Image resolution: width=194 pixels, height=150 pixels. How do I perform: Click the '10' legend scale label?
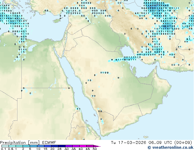pos(38,149)
